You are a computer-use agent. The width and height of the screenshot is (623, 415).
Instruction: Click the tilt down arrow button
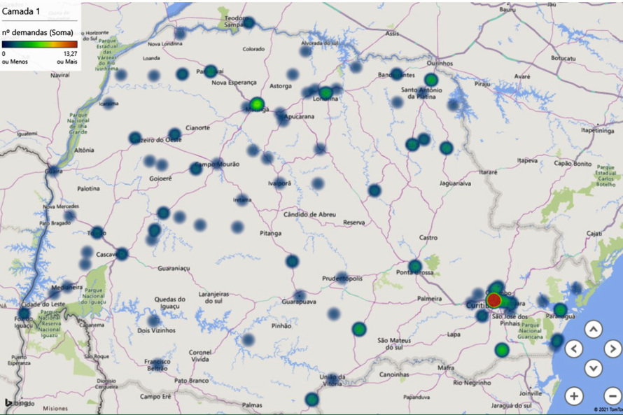pos(593,368)
